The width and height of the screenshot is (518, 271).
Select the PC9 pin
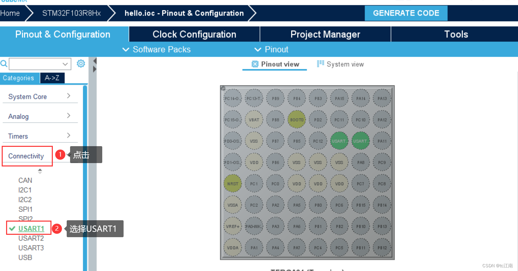point(382,162)
